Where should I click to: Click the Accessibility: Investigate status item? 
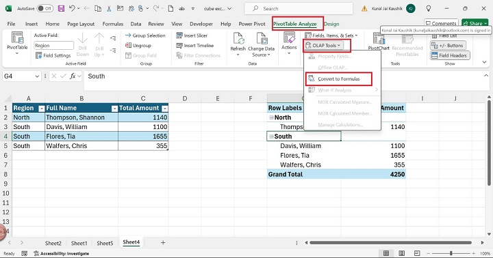(62, 253)
